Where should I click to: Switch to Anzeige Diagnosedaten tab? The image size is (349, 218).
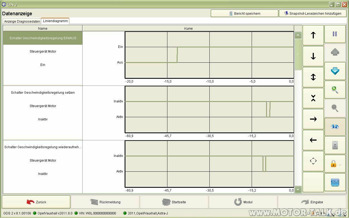click(x=22, y=21)
